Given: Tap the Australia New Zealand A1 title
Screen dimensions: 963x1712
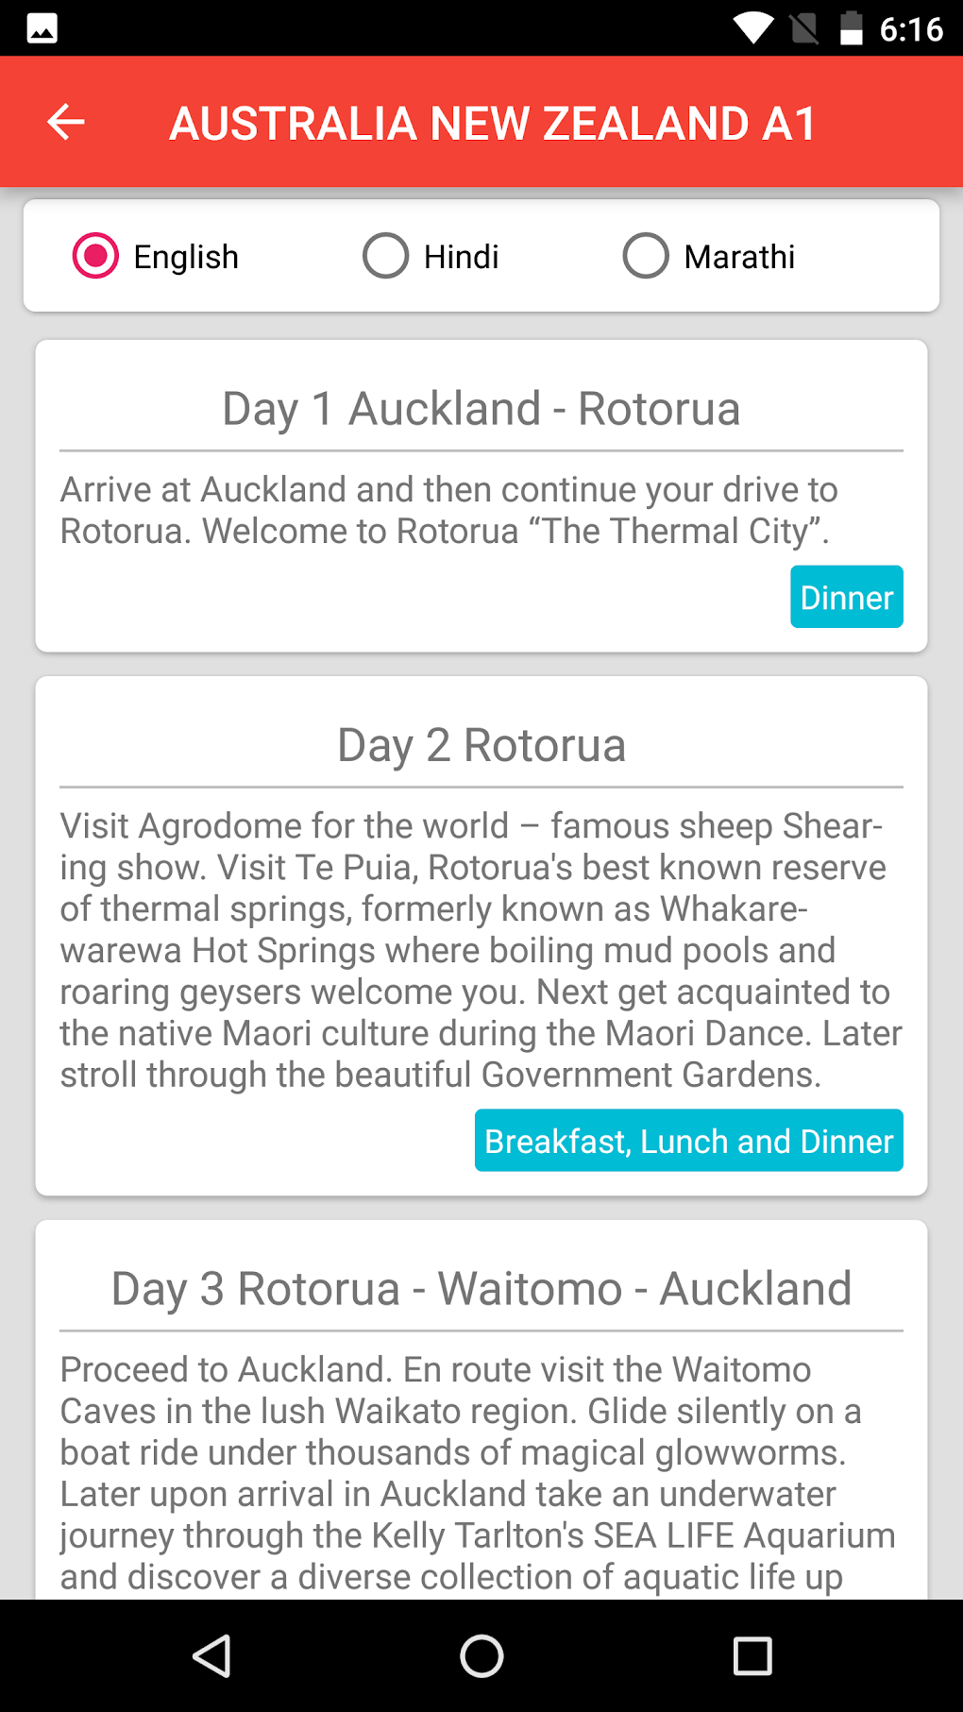Looking at the screenshot, I should coord(492,124).
